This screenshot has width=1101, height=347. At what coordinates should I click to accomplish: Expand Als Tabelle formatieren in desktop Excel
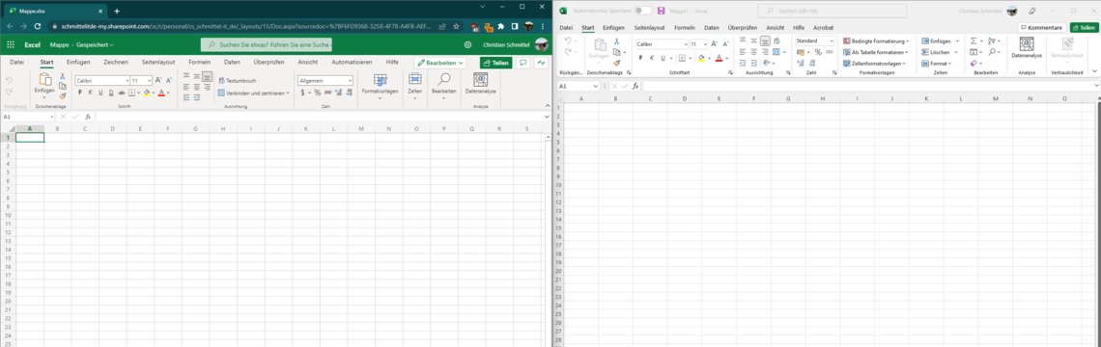pos(876,52)
